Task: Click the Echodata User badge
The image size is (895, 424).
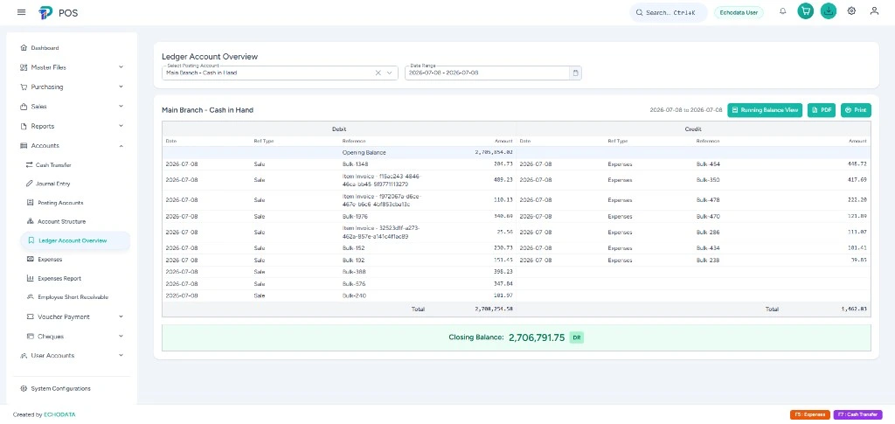Action: click(739, 12)
